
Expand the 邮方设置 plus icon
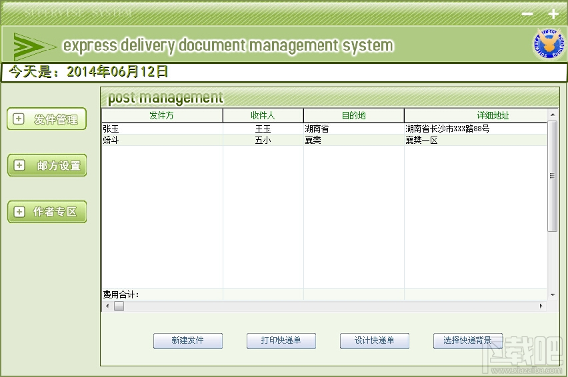pos(19,165)
